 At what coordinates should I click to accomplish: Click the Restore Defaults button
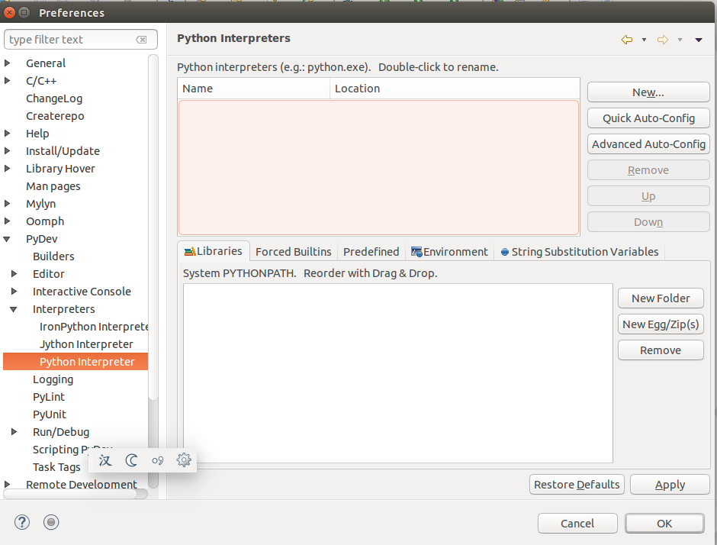pos(577,485)
